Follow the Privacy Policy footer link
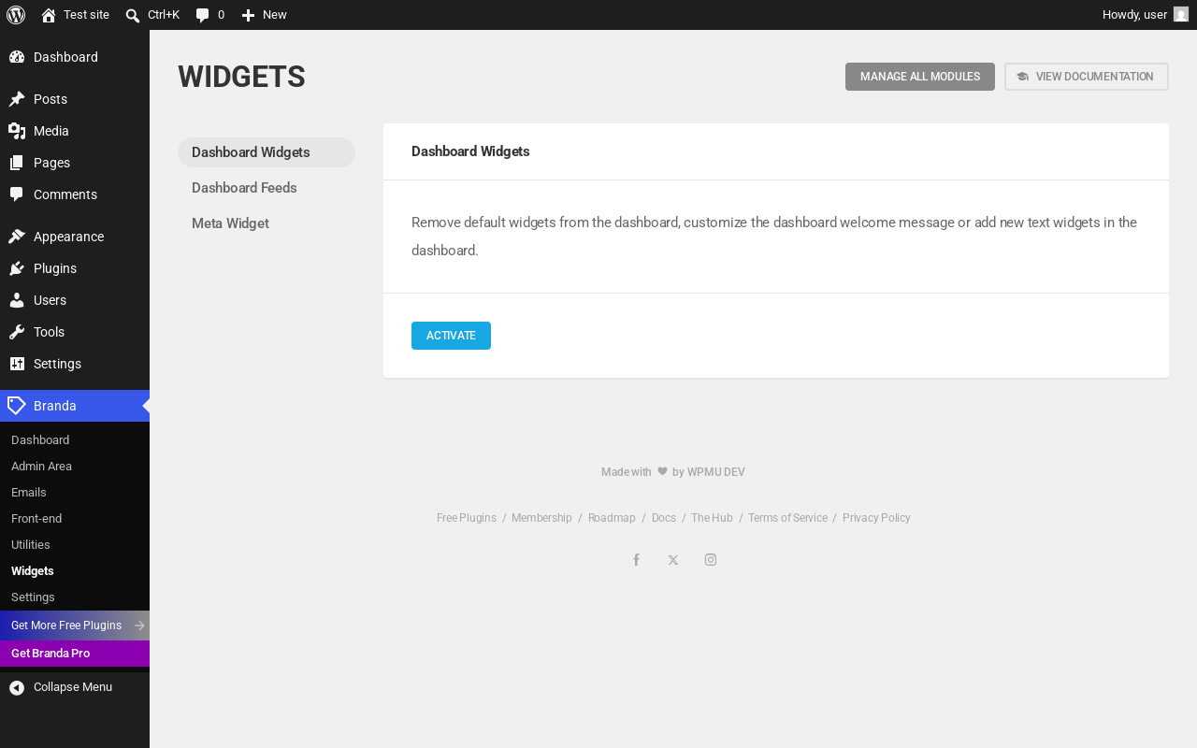 (x=876, y=518)
